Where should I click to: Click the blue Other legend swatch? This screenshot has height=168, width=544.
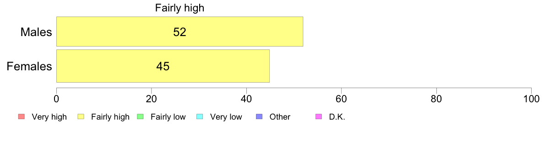tap(259, 117)
